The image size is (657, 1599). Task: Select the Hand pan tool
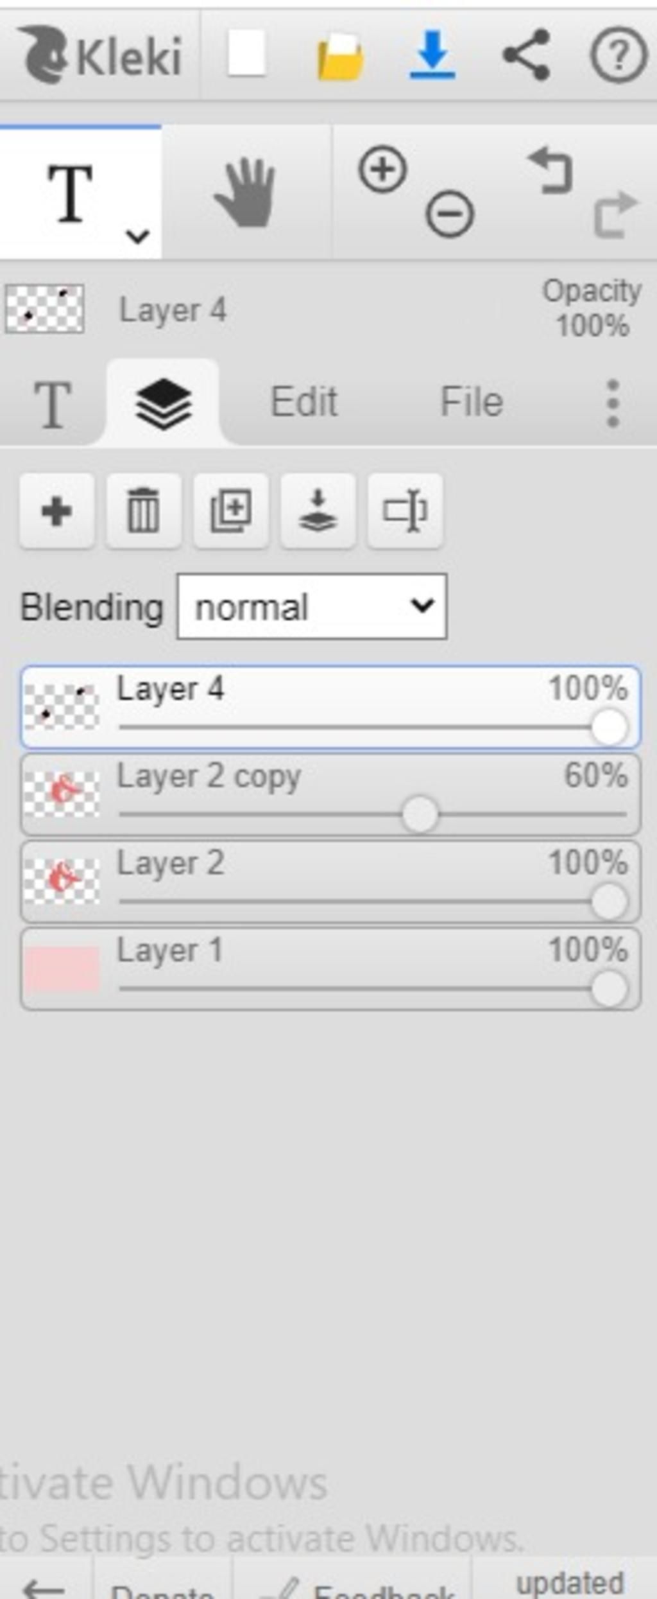pyautogui.click(x=246, y=193)
